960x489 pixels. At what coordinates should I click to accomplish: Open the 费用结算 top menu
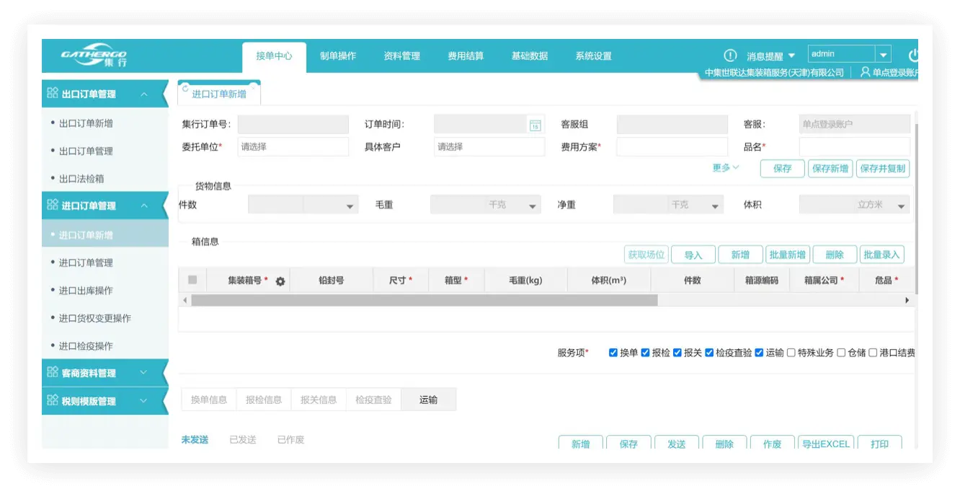[466, 56]
